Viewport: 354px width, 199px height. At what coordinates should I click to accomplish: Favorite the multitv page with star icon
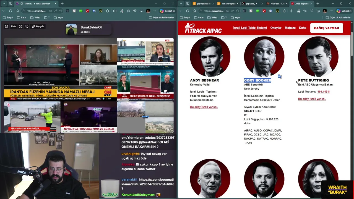[61, 11]
